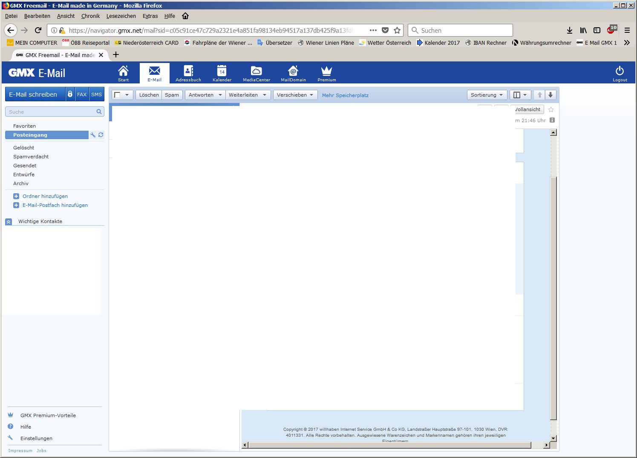Open the Bearbeiten menu
Screen dimensions: 637x458
coord(37,16)
